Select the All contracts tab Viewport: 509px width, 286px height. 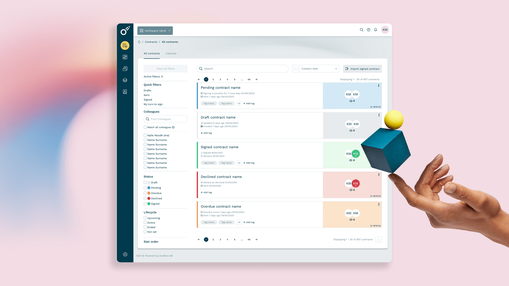tap(152, 53)
